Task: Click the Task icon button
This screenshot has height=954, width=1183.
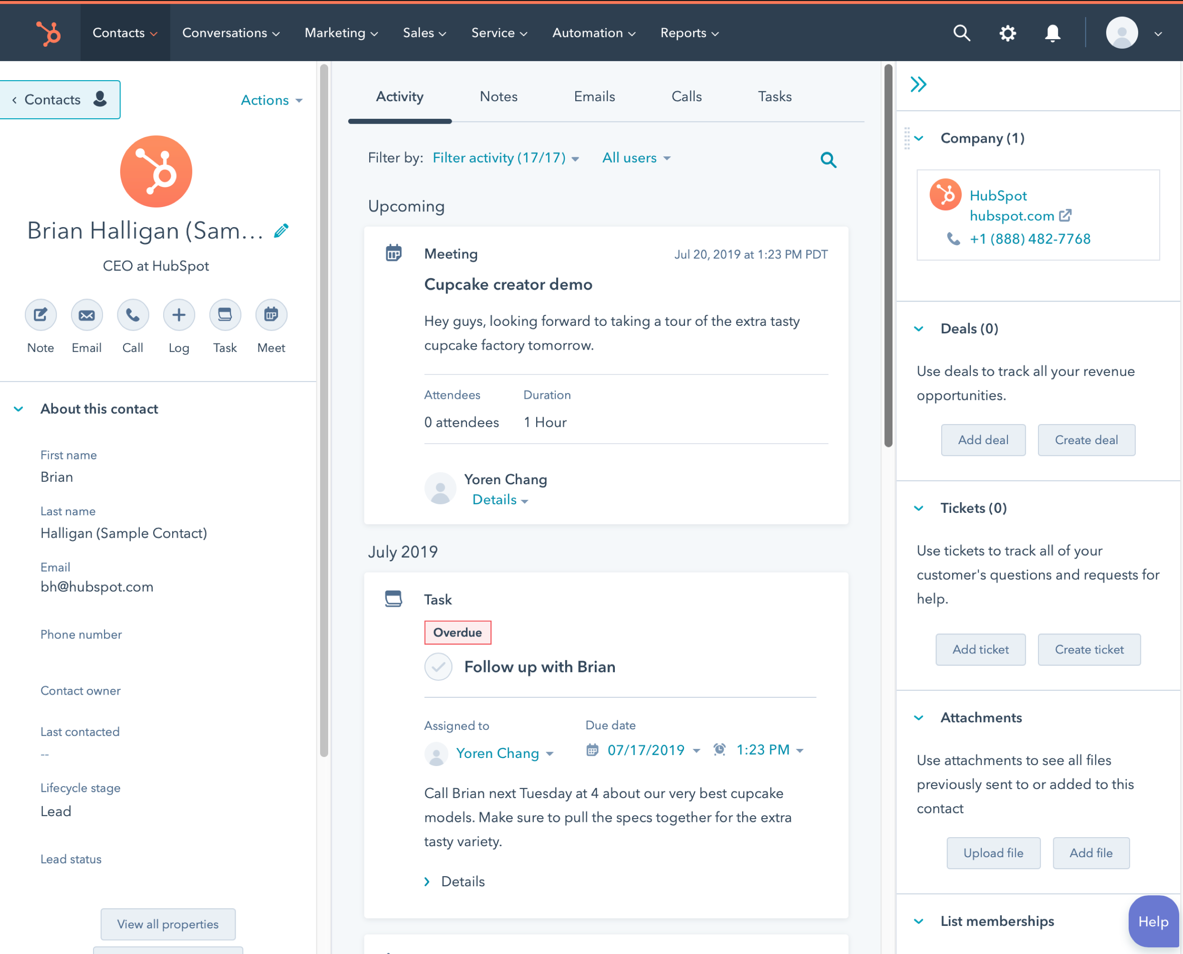Action: tap(225, 315)
